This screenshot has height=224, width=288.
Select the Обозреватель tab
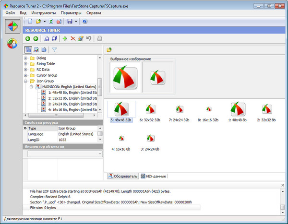point(122,177)
